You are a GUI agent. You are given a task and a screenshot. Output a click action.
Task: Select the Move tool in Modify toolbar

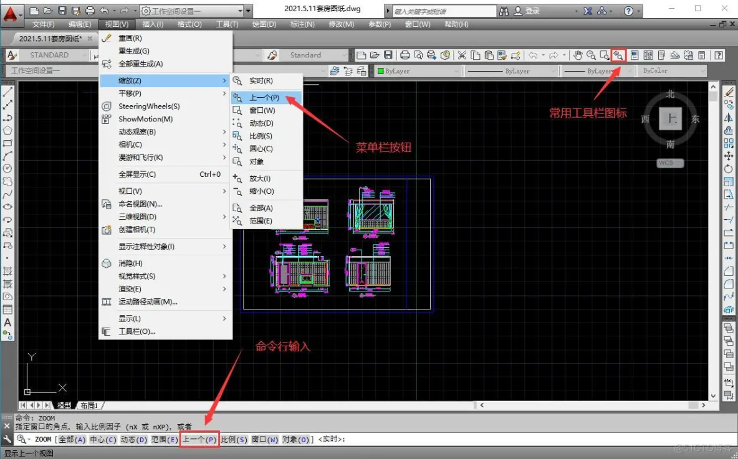[x=729, y=156]
